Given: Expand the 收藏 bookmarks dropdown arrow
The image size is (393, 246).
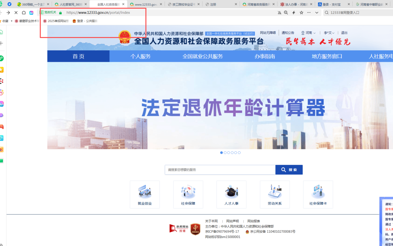Looking at the screenshot, I should (x=12, y=21).
